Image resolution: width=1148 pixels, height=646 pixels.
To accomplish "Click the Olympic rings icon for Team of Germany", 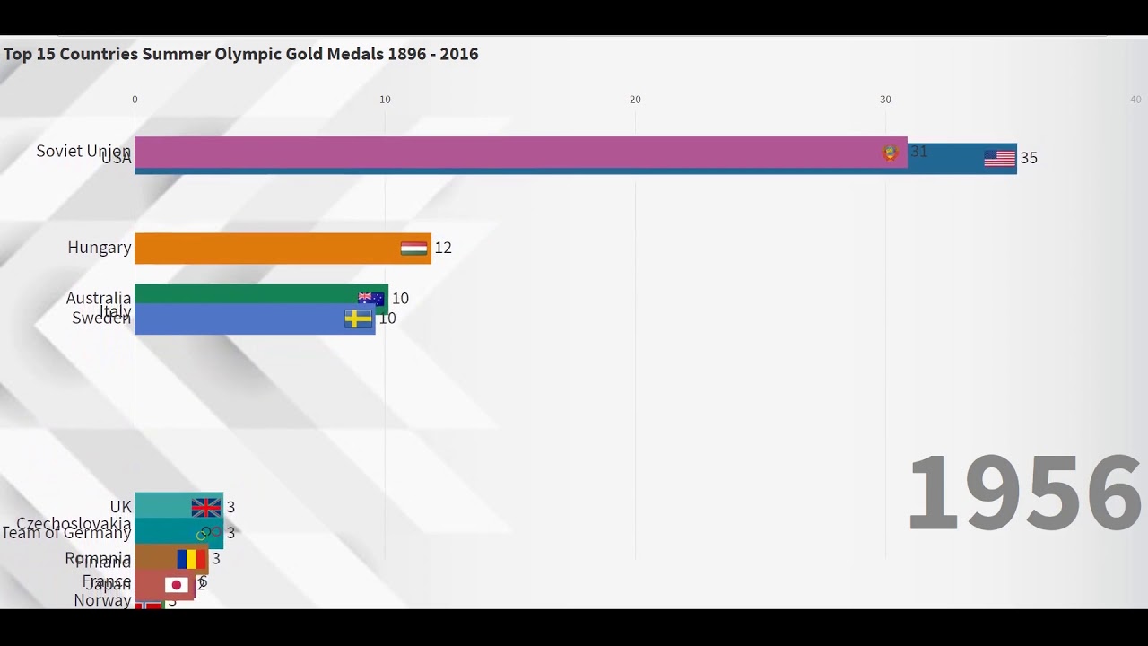I will coord(210,533).
